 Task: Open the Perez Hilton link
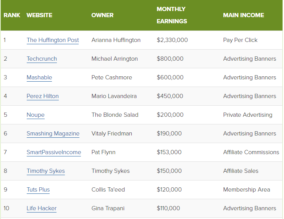click(43, 96)
